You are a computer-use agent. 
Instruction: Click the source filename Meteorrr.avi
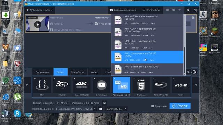tap(56, 18)
